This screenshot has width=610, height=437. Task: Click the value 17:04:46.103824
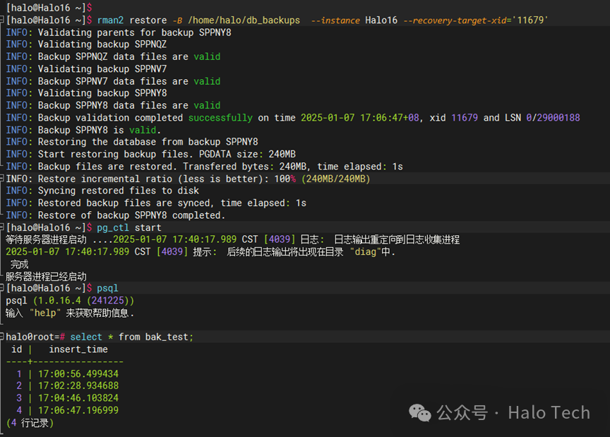pyautogui.click(x=78, y=397)
